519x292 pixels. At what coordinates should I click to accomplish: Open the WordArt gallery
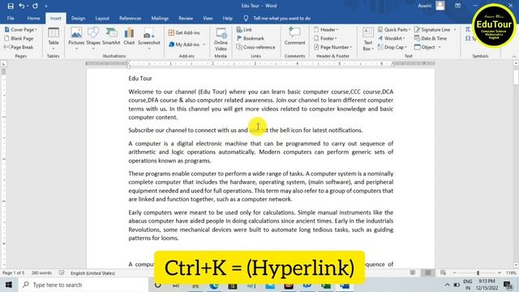click(x=392, y=38)
